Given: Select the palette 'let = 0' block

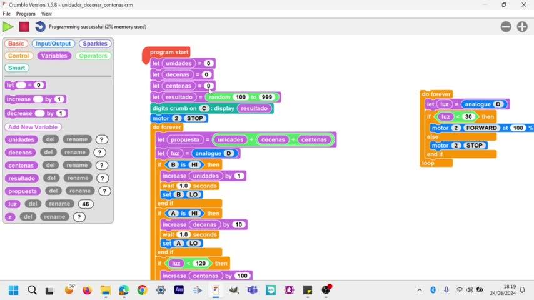Looking at the screenshot, I should click(25, 85).
